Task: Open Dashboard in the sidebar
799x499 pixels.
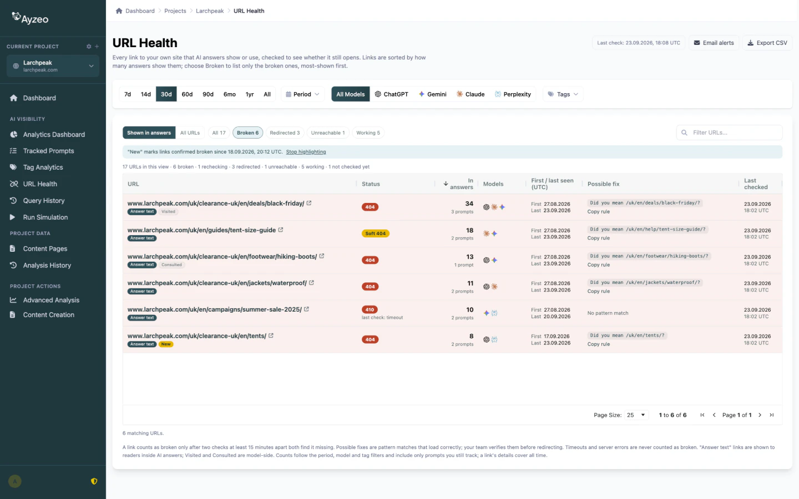Action: [x=39, y=98]
